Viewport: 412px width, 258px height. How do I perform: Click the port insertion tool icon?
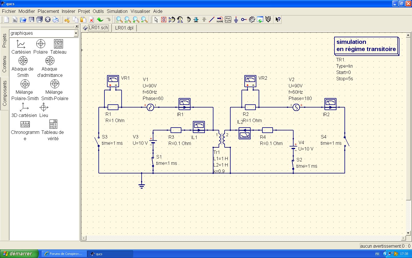[244, 19]
